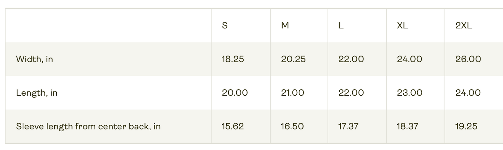
Task: Click width value 26.00 for 2XL
Action: point(468,59)
